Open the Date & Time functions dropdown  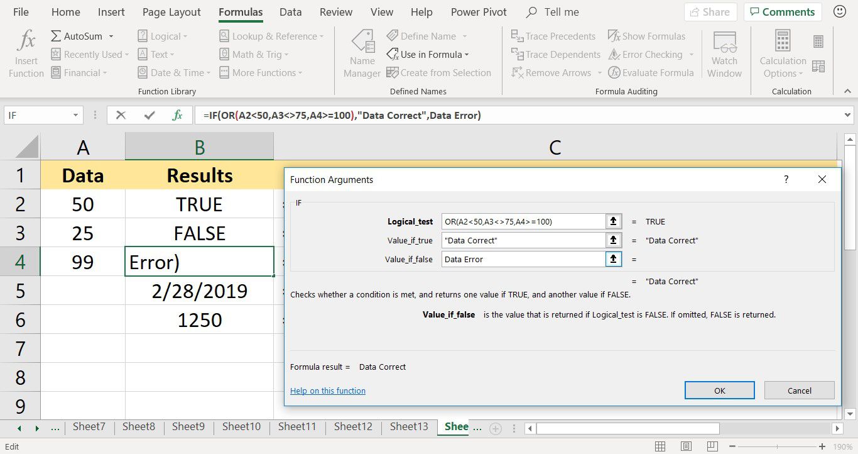click(173, 73)
